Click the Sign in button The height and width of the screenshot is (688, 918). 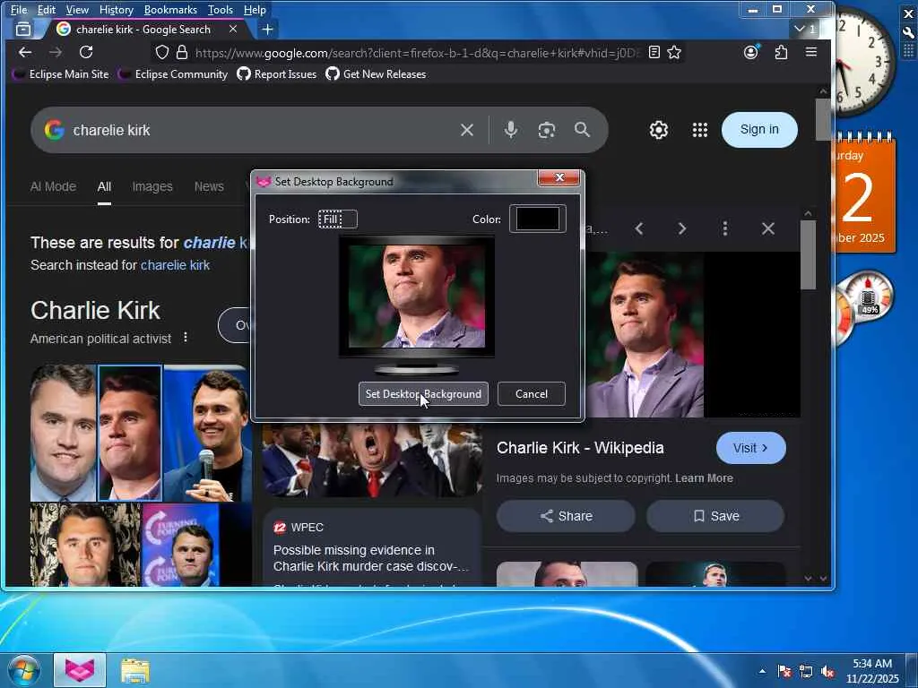point(759,129)
